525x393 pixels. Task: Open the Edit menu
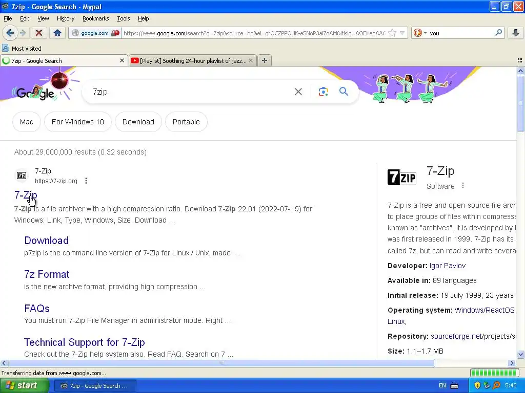(x=25, y=18)
